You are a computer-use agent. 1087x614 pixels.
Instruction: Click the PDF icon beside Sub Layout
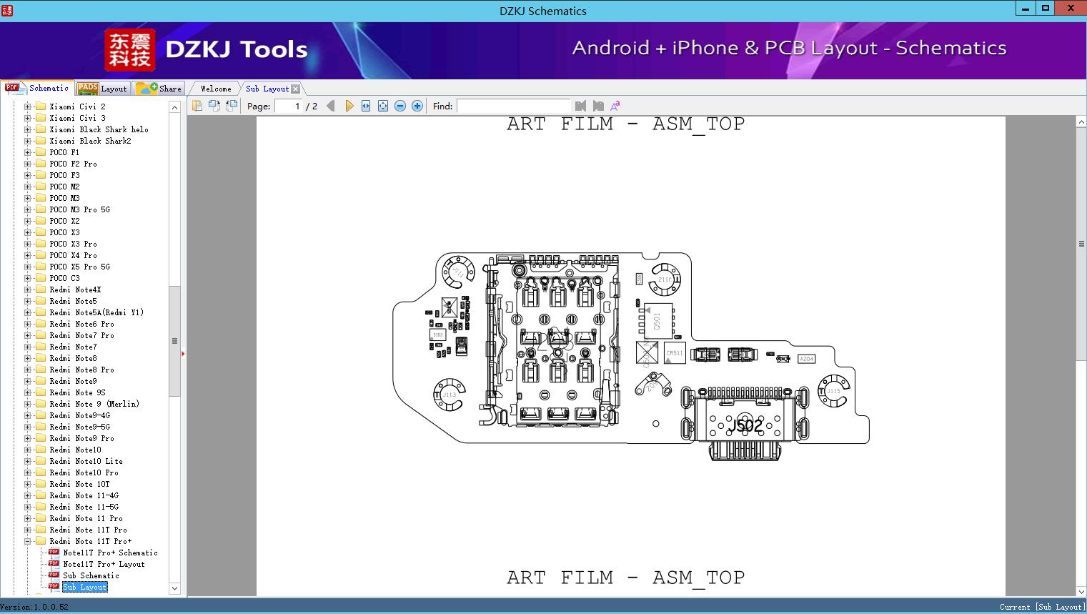[x=54, y=587]
